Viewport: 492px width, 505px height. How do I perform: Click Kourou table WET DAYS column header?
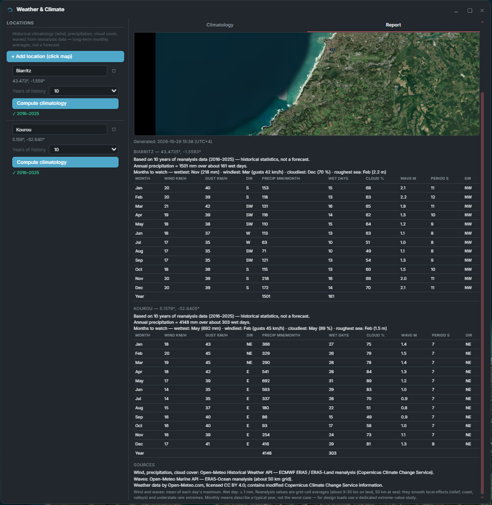(338, 335)
